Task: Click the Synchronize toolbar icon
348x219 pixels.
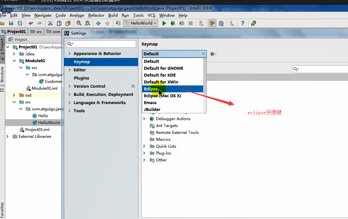Action: click(x=20, y=23)
